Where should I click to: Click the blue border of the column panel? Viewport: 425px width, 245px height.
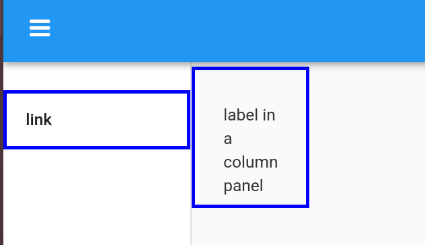pyautogui.click(x=250, y=69)
